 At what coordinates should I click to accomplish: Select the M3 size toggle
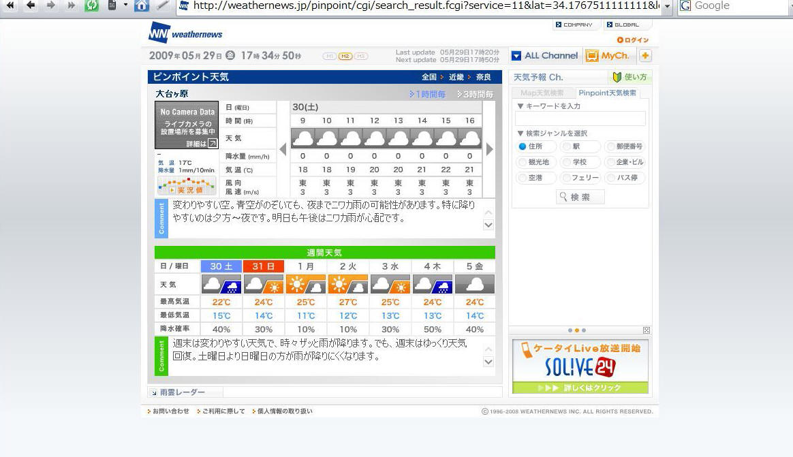pyautogui.click(x=360, y=56)
